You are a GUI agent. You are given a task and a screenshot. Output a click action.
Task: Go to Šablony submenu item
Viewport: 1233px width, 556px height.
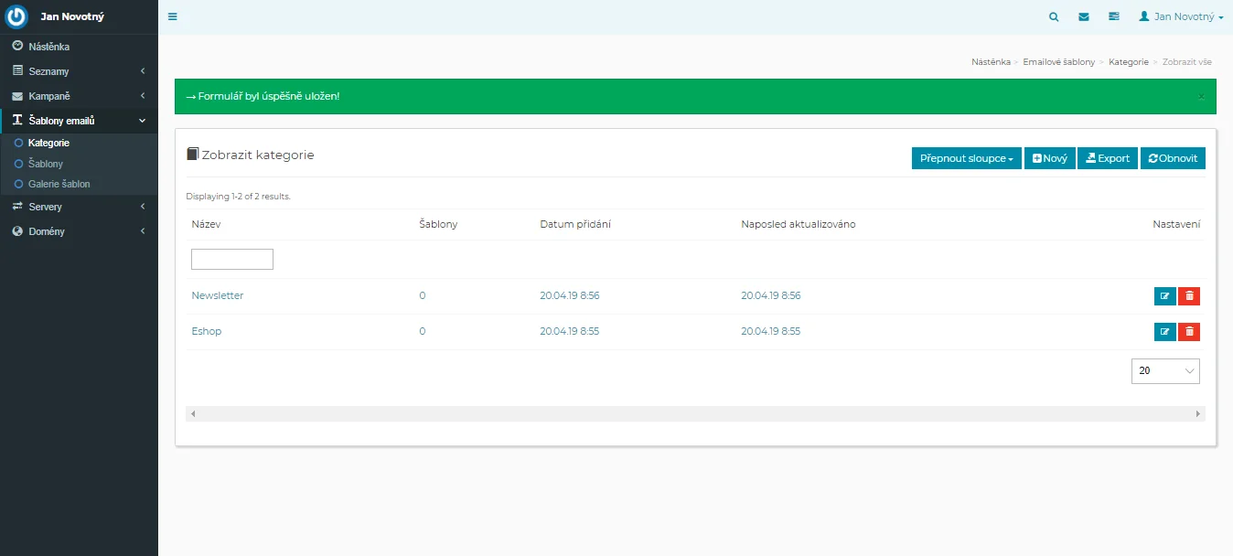coord(46,164)
